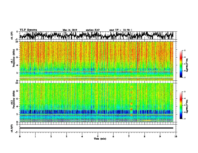
Task: Click the "-3" label on ch.1 color bar
Action: click(x=184, y=50)
